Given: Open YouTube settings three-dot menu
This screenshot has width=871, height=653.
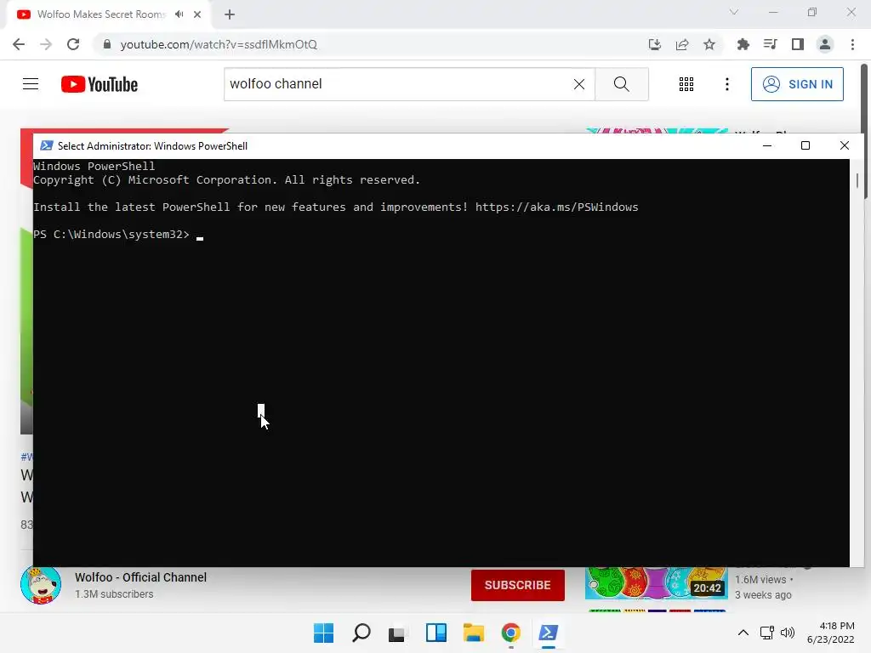Looking at the screenshot, I should click(727, 84).
